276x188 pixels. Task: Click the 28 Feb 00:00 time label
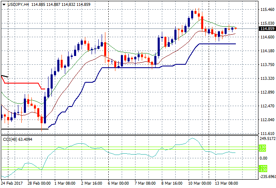click(x=39, y=183)
